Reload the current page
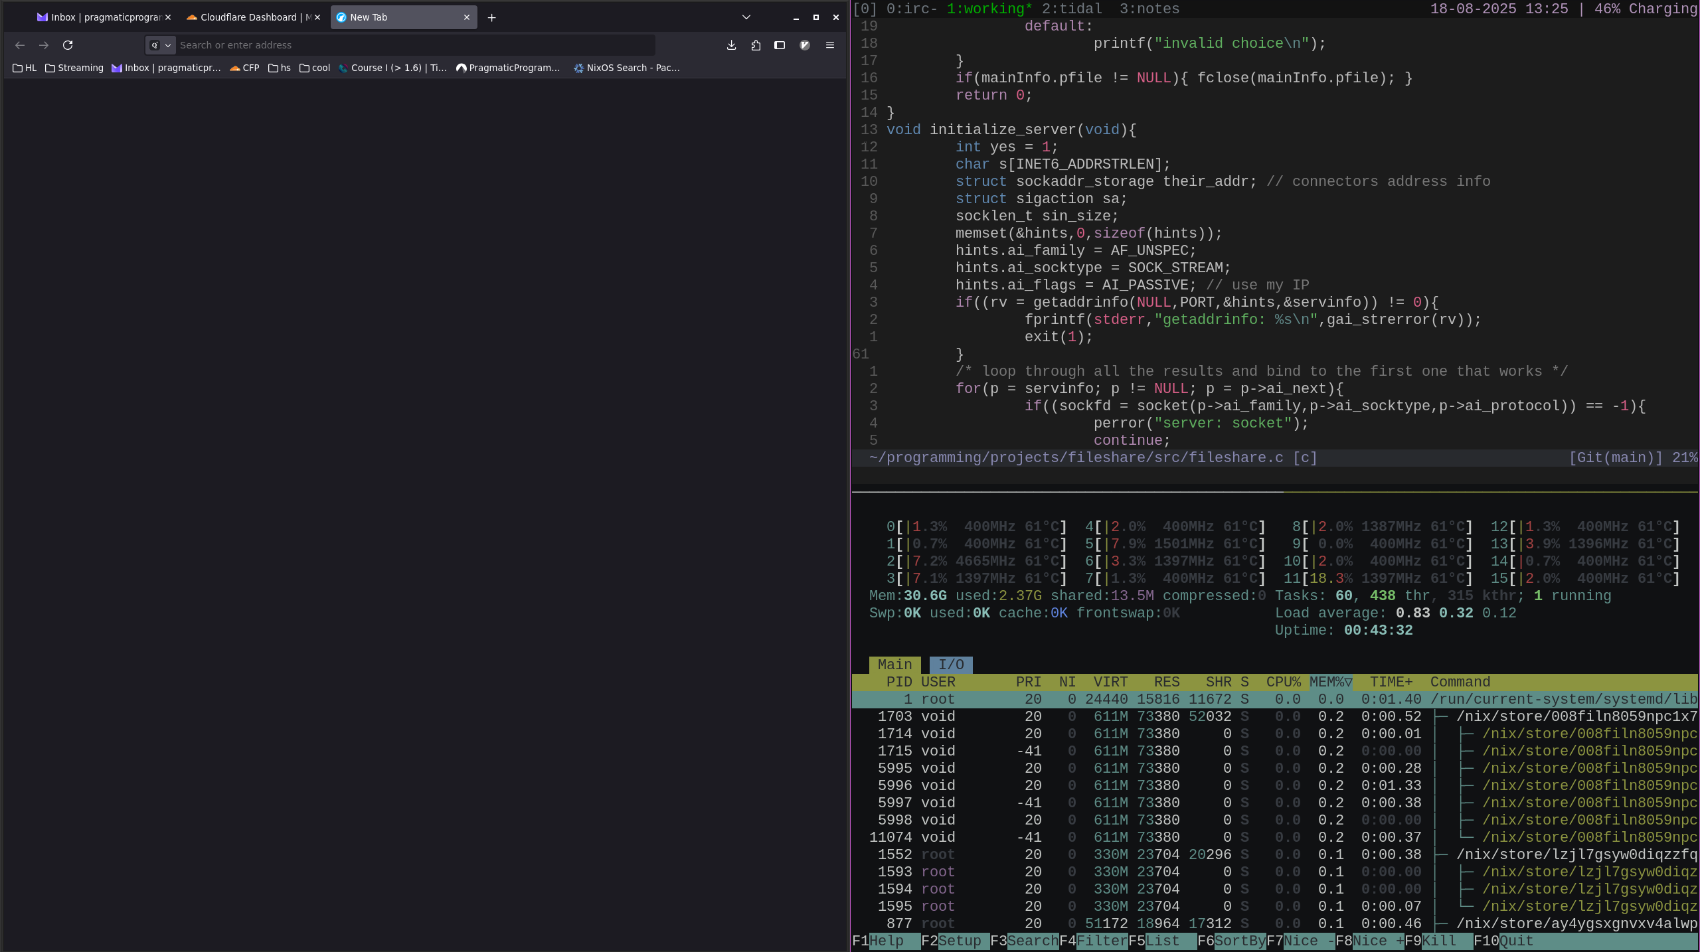The width and height of the screenshot is (1700, 952). (68, 45)
